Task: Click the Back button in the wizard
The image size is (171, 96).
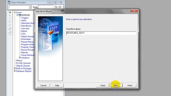Action: [103, 85]
